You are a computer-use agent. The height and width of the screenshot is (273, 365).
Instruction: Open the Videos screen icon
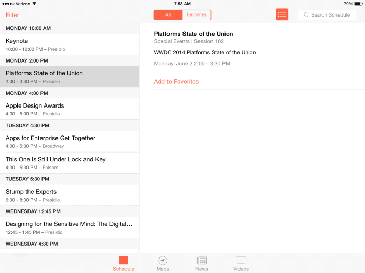(241, 261)
